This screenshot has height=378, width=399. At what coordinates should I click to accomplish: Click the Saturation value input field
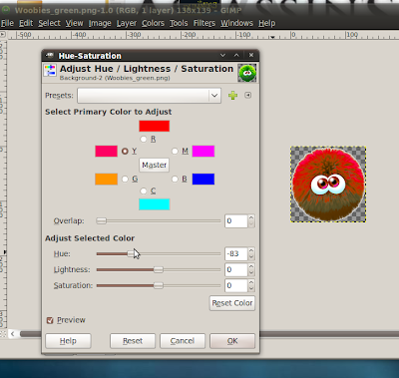(236, 285)
